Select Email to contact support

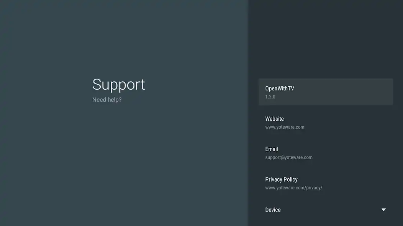point(326,153)
